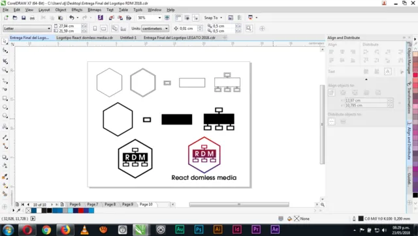Click the Save icon in toolbar
Viewport: 418px width, 236px height.
pyautogui.click(x=24, y=18)
